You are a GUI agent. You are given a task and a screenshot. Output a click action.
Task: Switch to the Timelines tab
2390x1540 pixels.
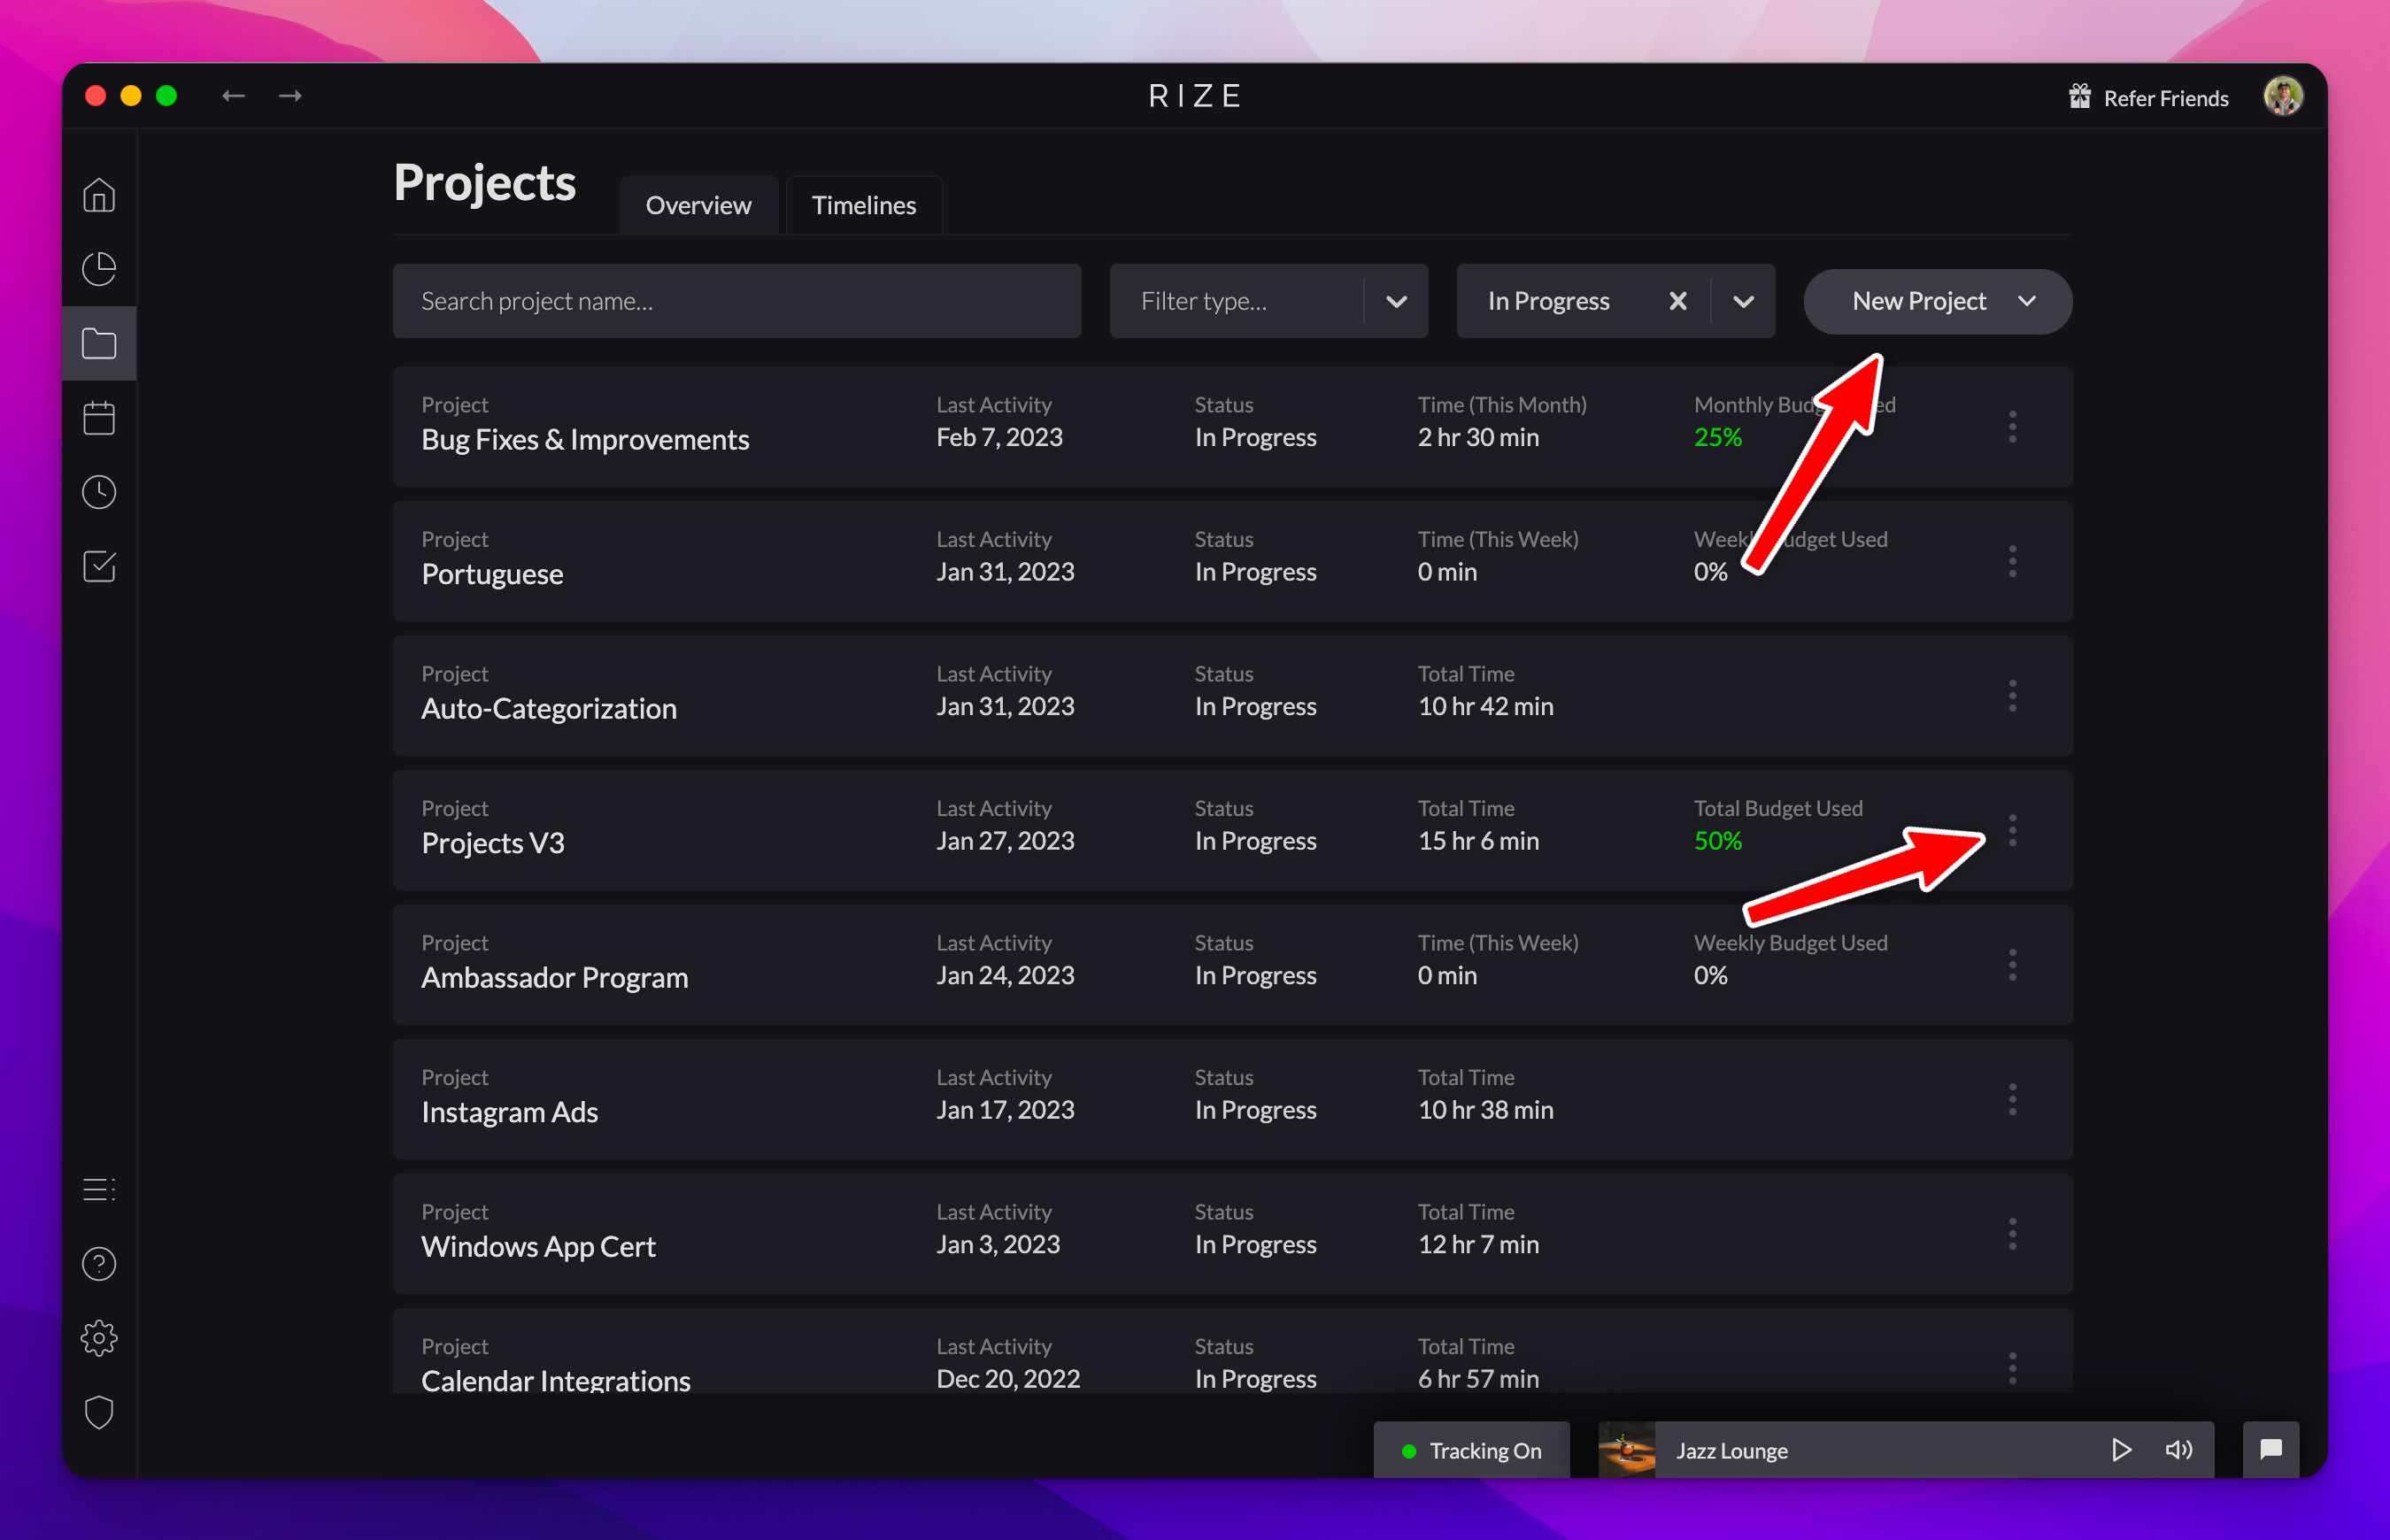864,205
